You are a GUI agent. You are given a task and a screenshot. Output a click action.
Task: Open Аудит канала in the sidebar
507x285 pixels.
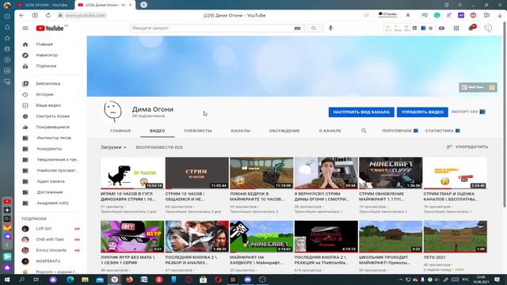pyautogui.click(x=50, y=181)
